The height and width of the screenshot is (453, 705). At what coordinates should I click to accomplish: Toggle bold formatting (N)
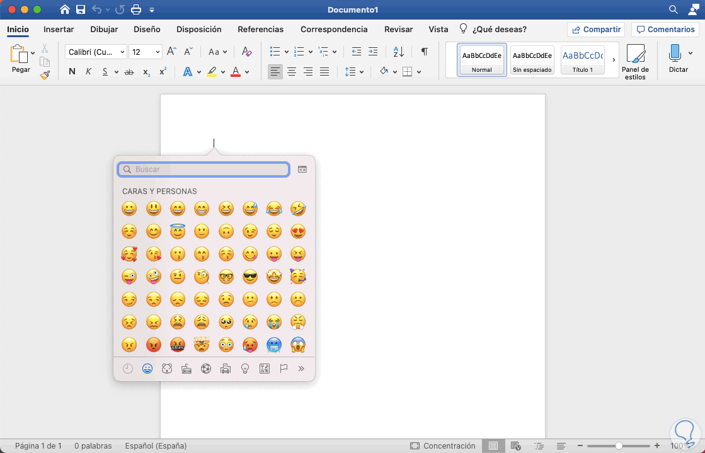[x=72, y=72]
